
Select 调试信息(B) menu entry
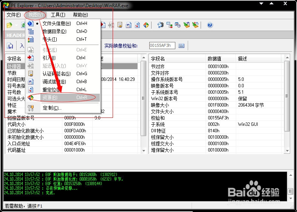(x=62, y=82)
